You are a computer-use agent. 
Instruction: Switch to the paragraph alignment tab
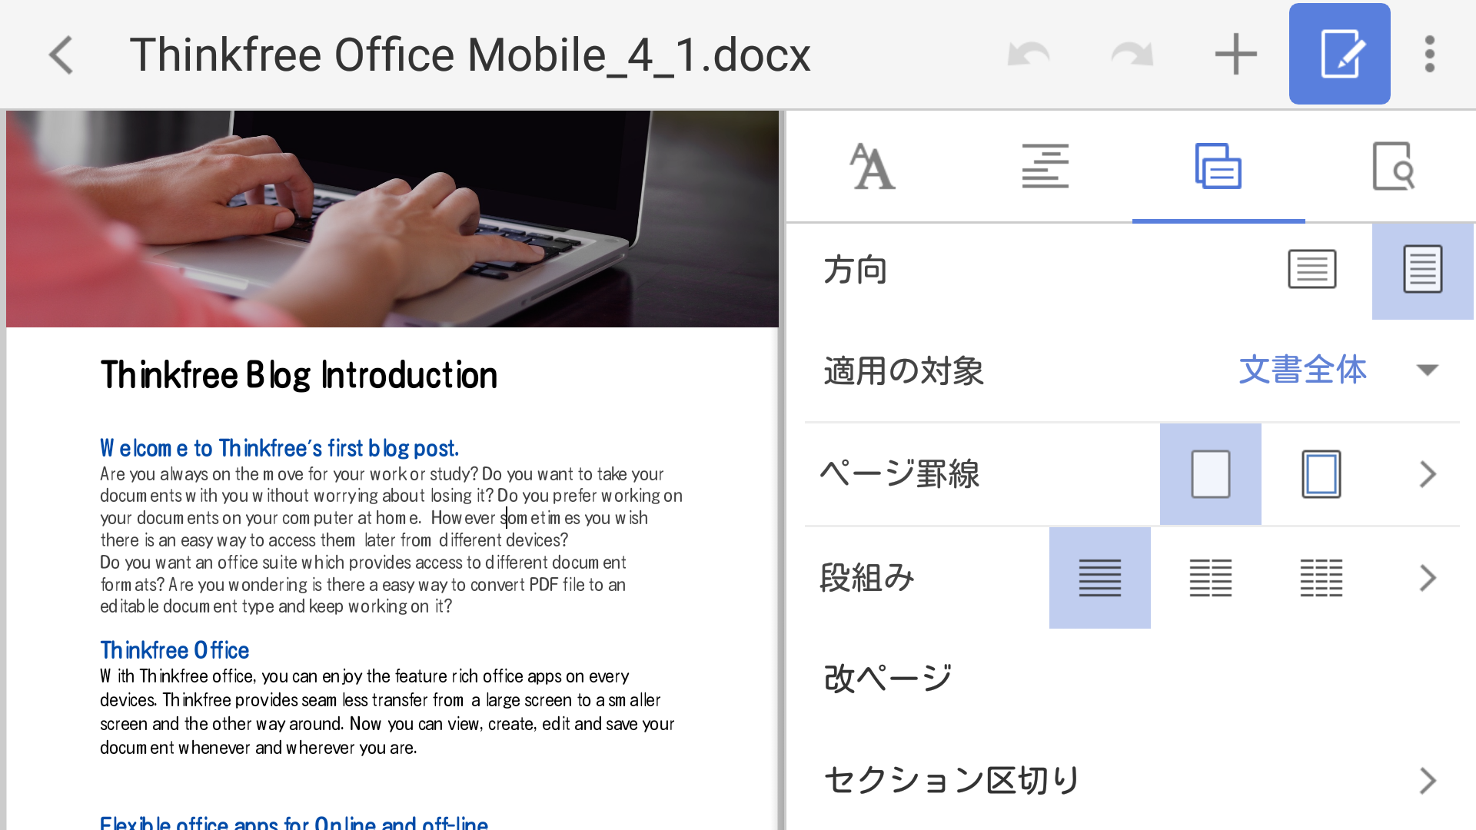pyautogui.click(x=1045, y=166)
